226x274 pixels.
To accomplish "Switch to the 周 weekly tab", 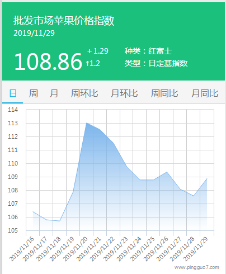I will point(33,93).
